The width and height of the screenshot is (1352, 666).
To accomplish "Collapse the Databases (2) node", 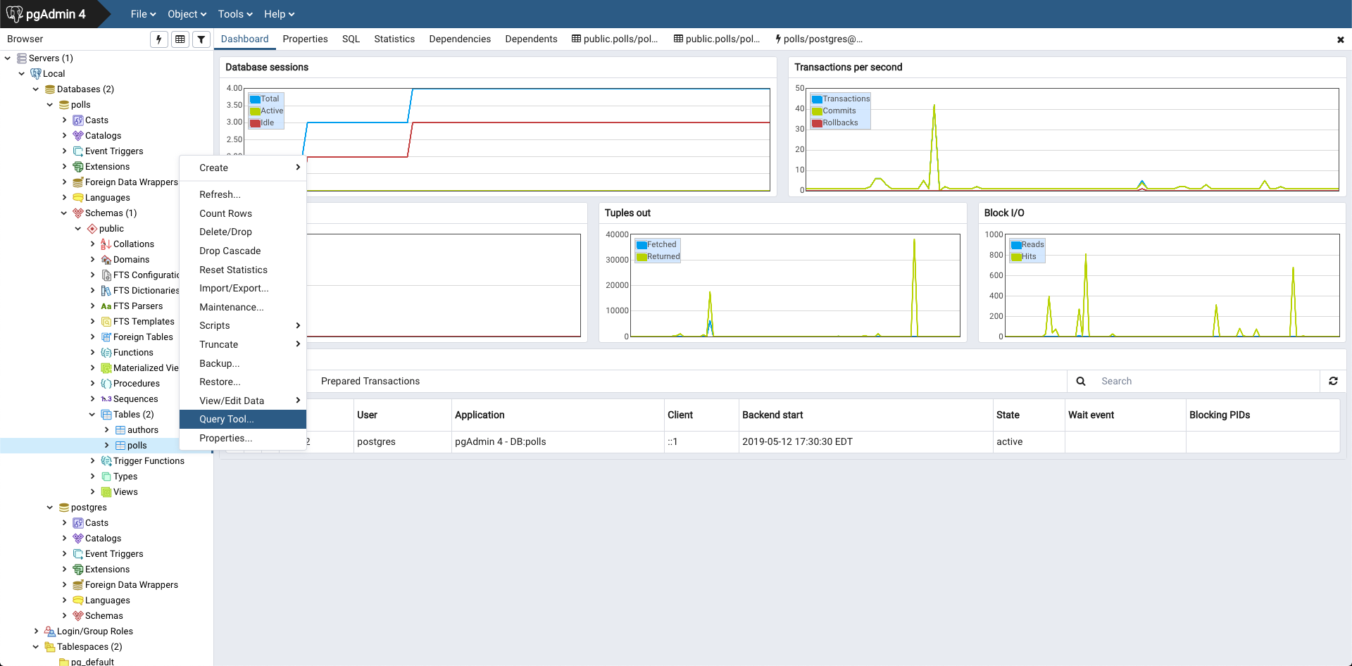I will [x=36, y=89].
